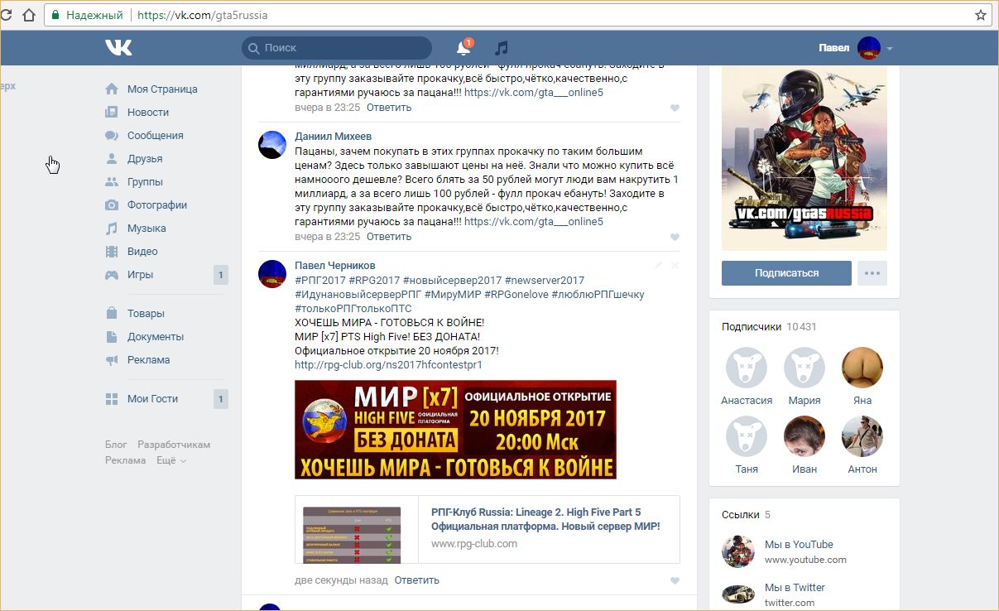Click the GTA5 Russia group cover image
This screenshot has height=611, width=999.
(x=804, y=157)
